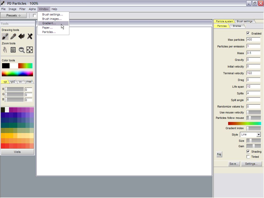
Task: Select the hand pan tool
Action: (5, 50)
